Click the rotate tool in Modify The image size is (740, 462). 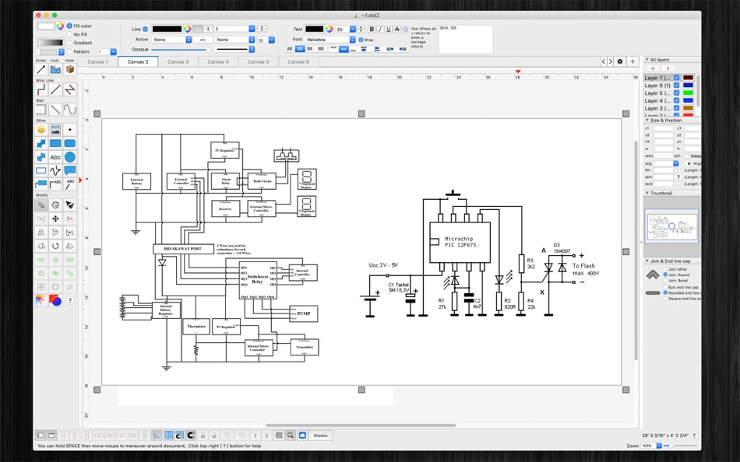55,246
